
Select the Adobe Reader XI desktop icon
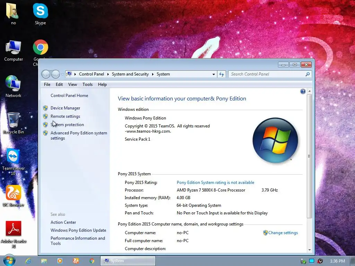pyautogui.click(x=14, y=235)
